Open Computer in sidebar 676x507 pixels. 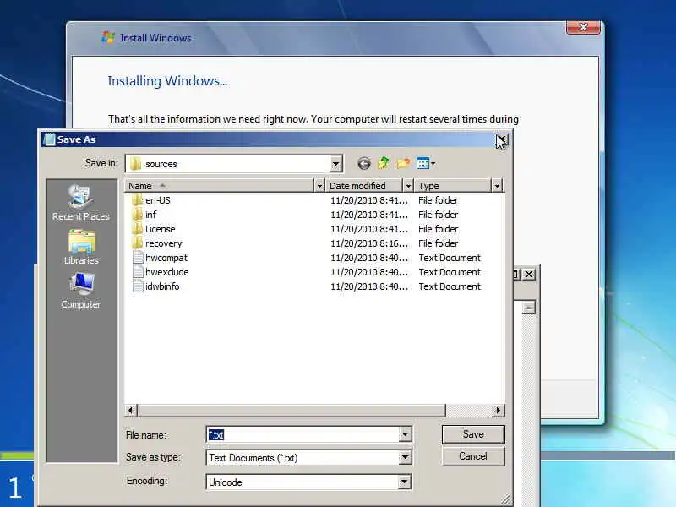[80, 291]
